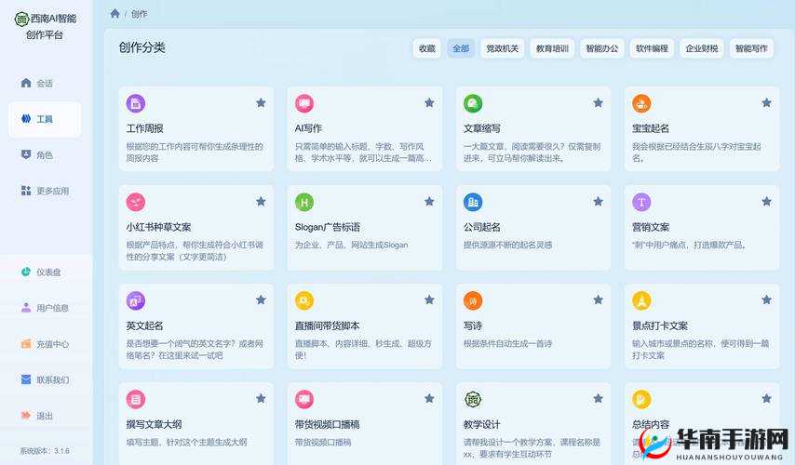
Task: Open the 工作周报 card title
Action: 144,128
